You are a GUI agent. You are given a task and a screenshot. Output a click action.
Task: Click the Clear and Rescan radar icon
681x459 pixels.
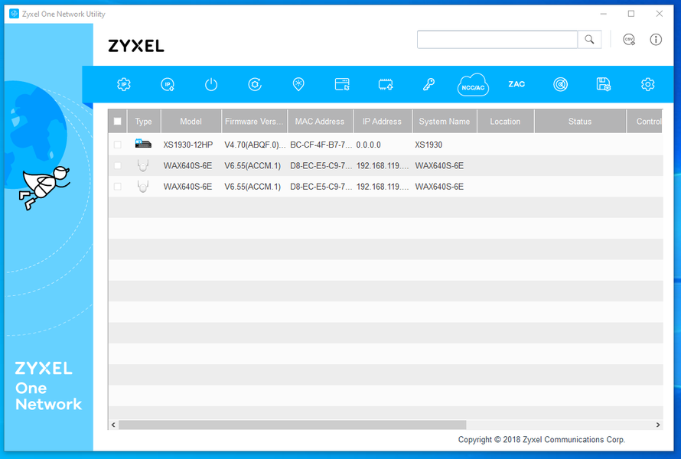(560, 84)
